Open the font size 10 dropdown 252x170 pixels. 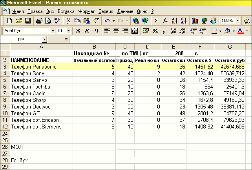click(68, 31)
